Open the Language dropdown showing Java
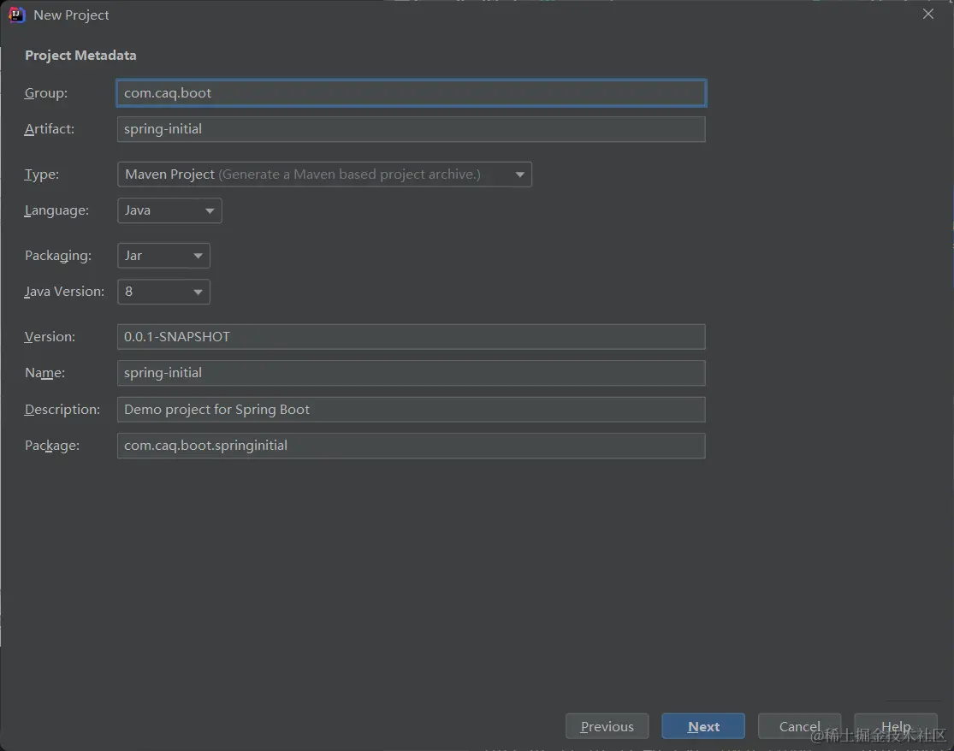This screenshot has width=954, height=751. point(169,210)
